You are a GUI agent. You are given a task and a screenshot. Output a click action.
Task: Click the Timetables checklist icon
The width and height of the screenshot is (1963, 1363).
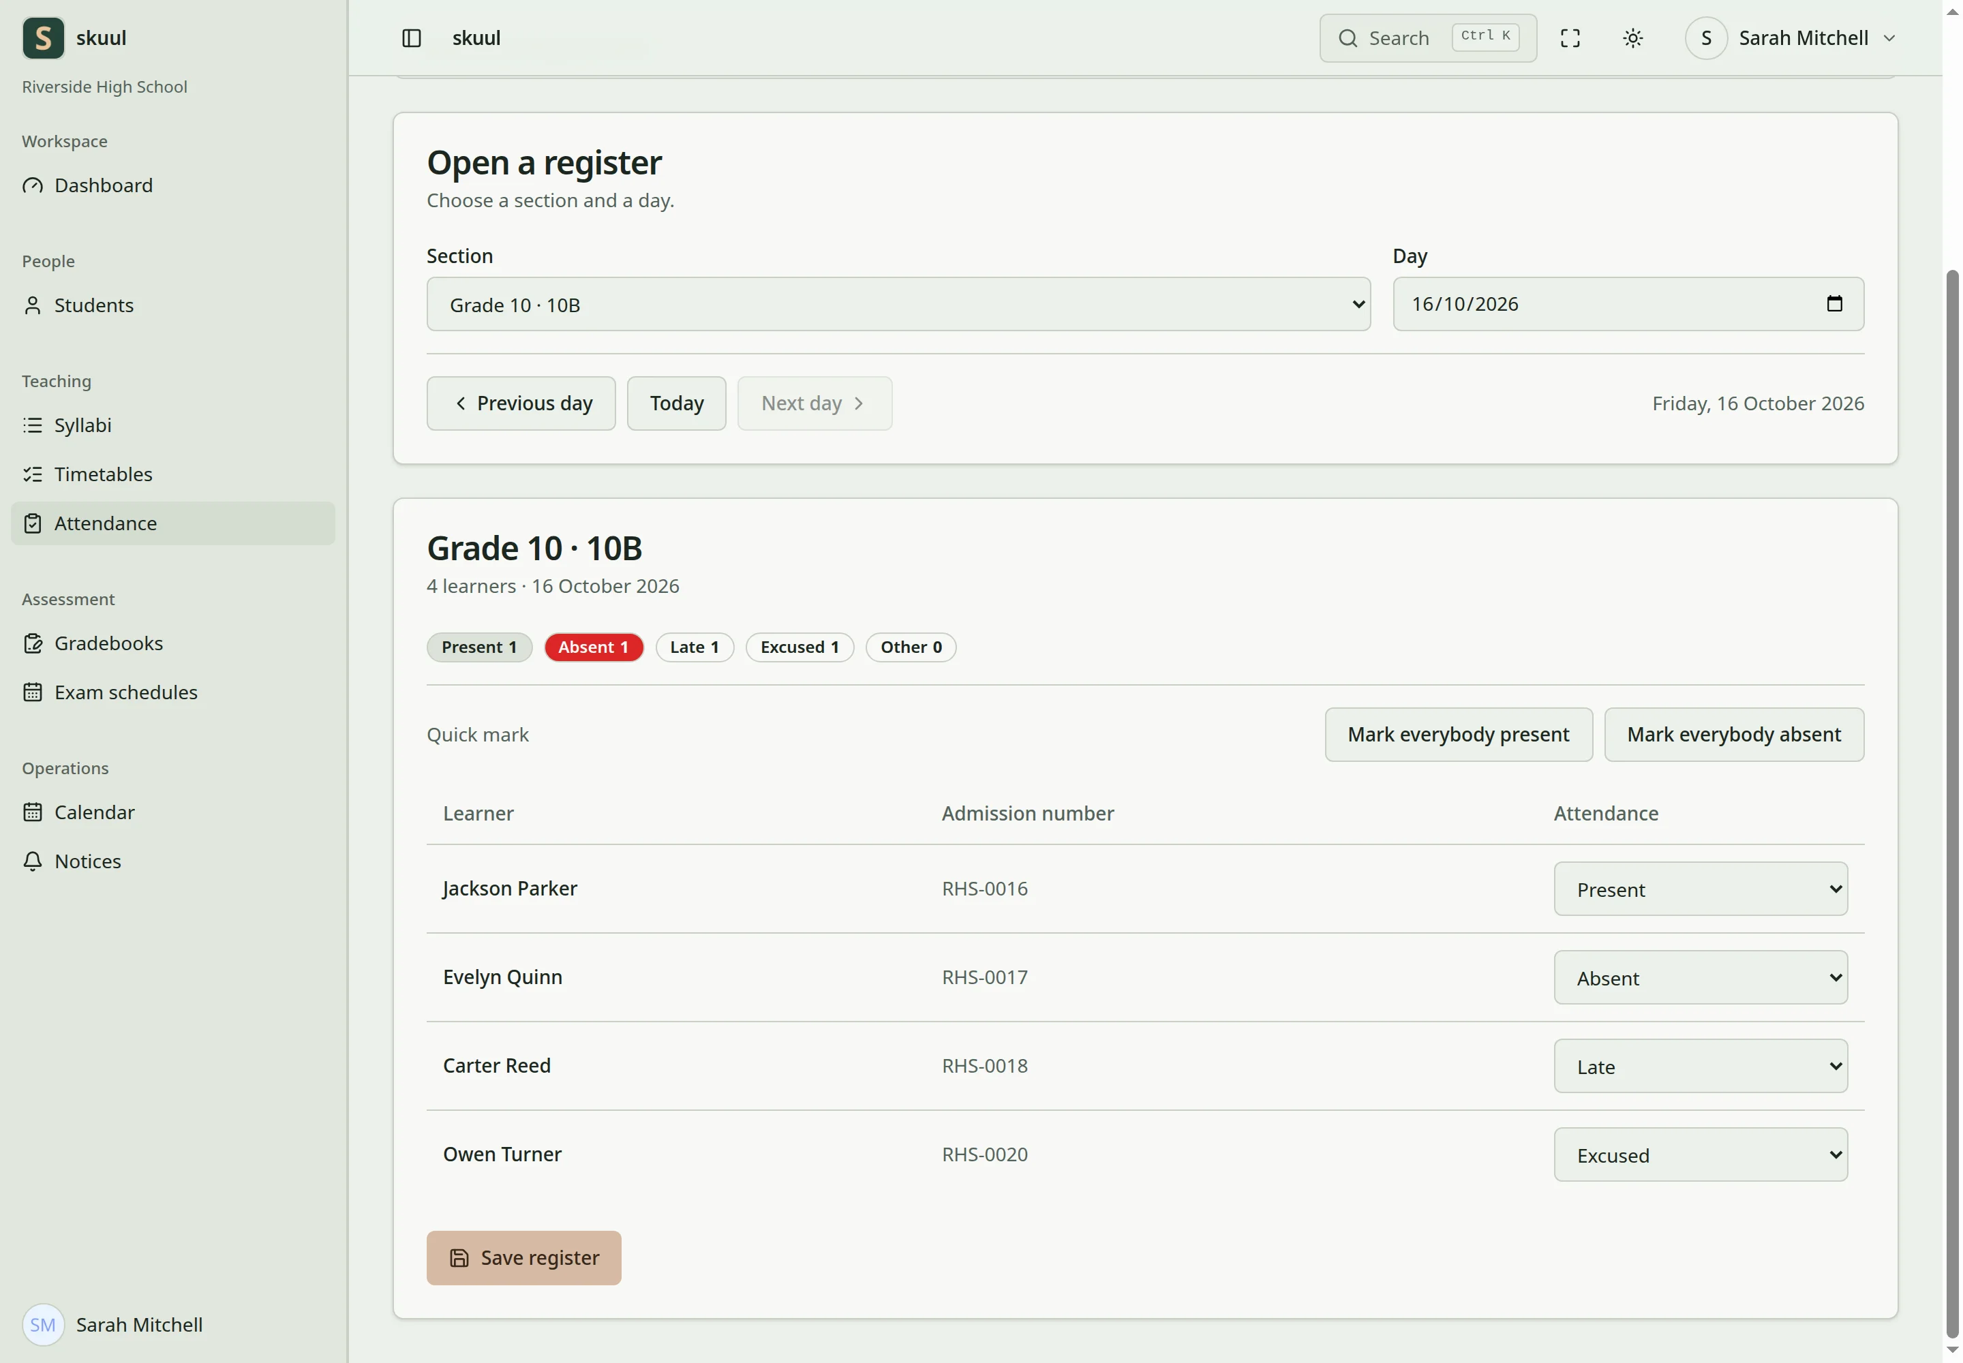tap(33, 474)
